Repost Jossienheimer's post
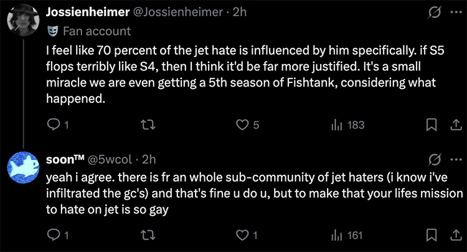The image size is (467, 252). pos(147,126)
